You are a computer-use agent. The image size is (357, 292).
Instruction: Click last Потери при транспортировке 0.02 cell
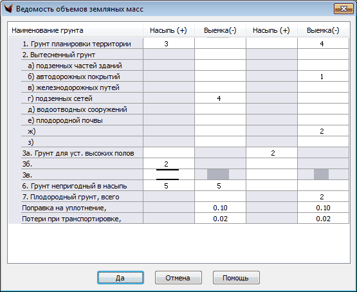[x=323, y=219]
